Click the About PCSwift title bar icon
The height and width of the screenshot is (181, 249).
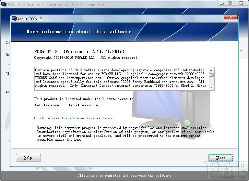14,19
